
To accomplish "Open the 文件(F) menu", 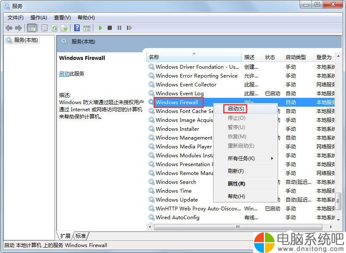I will coord(16,18).
